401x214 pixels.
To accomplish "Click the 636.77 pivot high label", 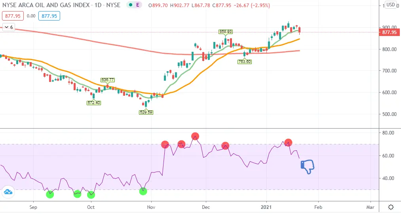I will point(108,80).
